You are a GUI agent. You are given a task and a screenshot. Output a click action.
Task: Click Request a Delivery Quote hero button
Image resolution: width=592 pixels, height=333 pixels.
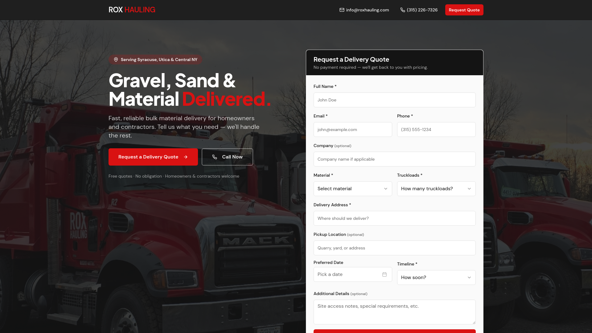(x=153, y=157)
